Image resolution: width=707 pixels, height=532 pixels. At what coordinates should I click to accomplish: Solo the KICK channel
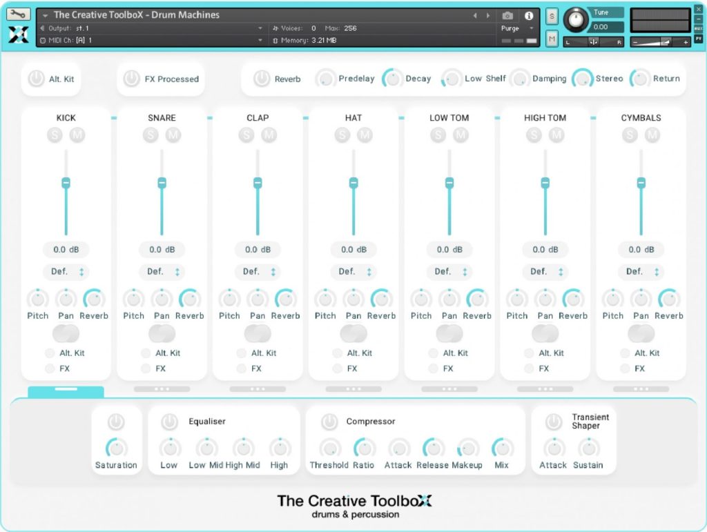pyautogui.click(x=55, y=135)
